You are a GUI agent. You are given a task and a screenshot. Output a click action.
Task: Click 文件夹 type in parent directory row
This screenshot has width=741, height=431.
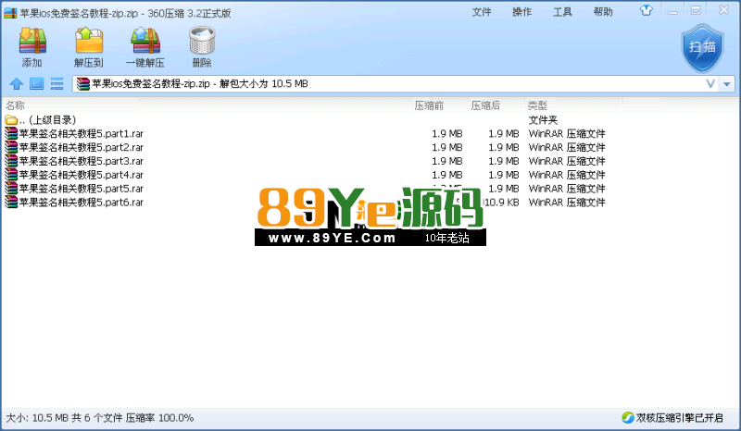pos(543,120)
